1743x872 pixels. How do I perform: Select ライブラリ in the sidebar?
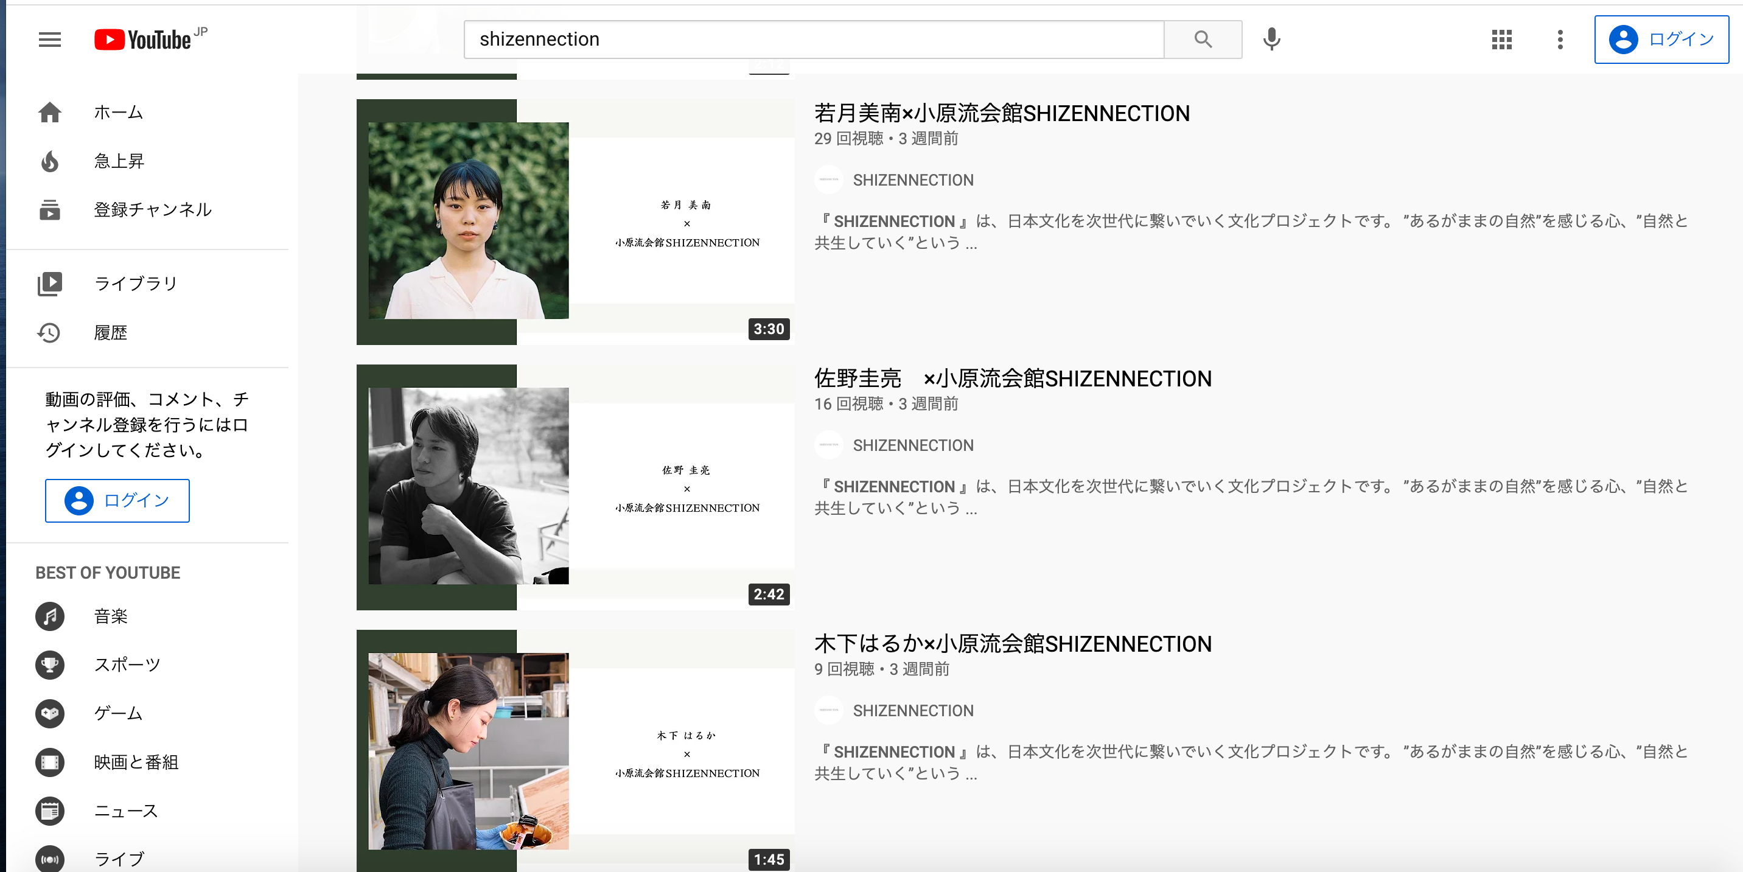click(147, 284)
